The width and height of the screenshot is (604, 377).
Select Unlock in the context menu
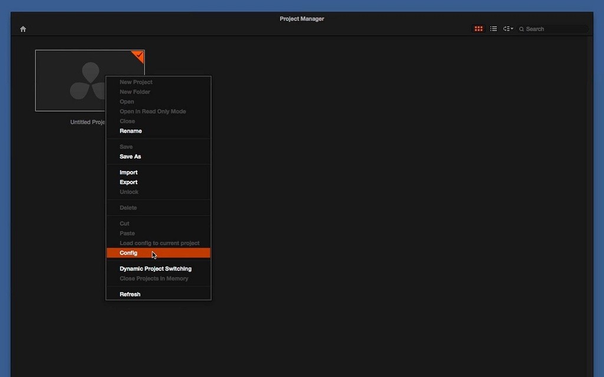[x=158, y=192]
